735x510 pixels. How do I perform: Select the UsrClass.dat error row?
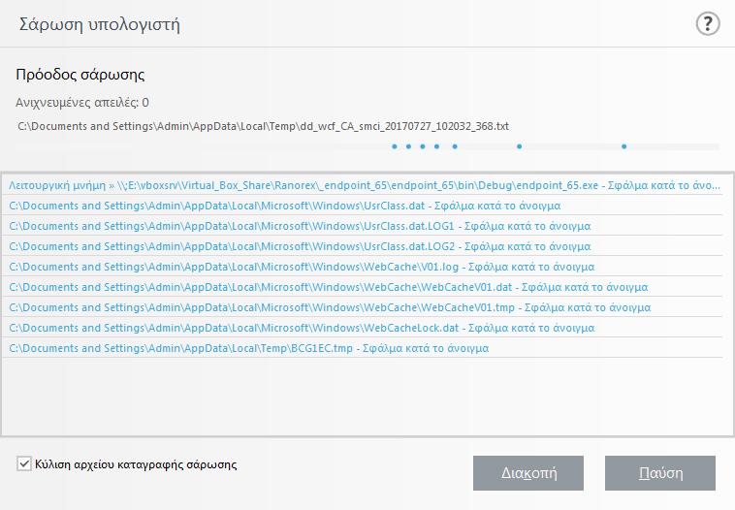(362, 206)
